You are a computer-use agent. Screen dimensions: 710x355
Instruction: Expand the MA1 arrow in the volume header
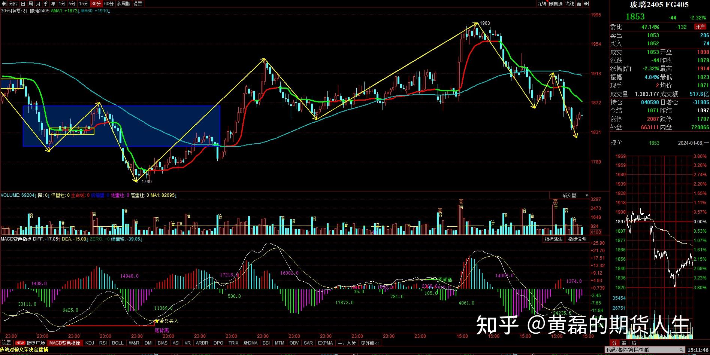click(176, 195)
